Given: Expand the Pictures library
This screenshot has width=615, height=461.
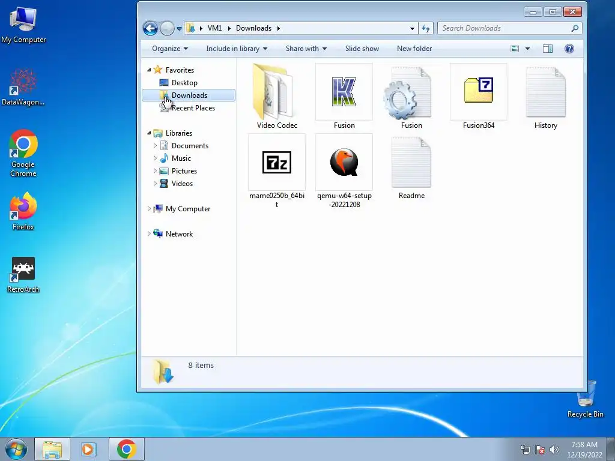Looking at the screenshot, I should (x=155, y=171).
